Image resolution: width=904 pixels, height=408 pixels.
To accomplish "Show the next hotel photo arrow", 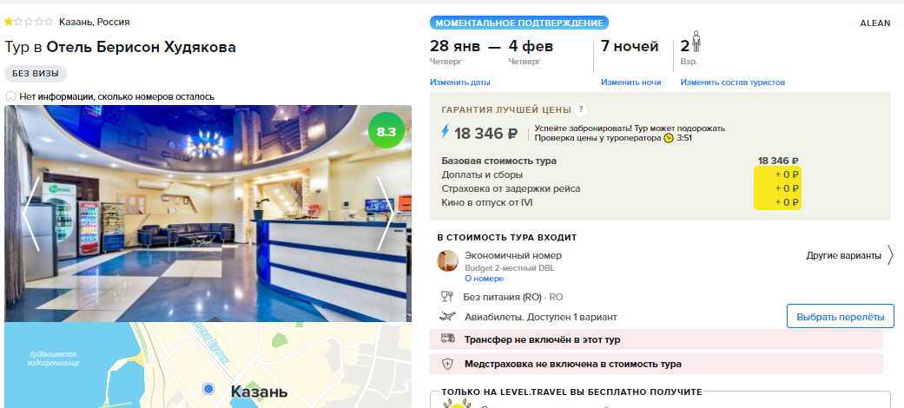I will click(386, 214).
